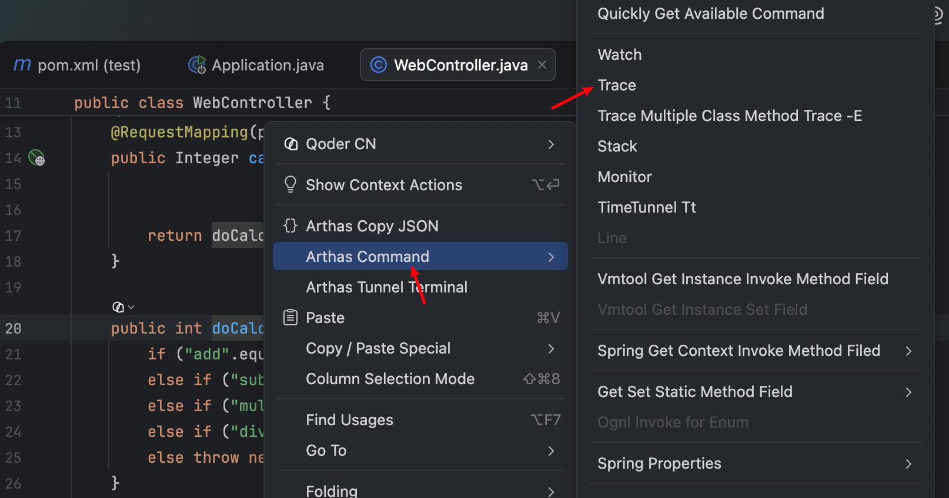Switch to the pom.xml (test) tab
The height and width of the screenshot is (498, 949).
tap(77, 65)
